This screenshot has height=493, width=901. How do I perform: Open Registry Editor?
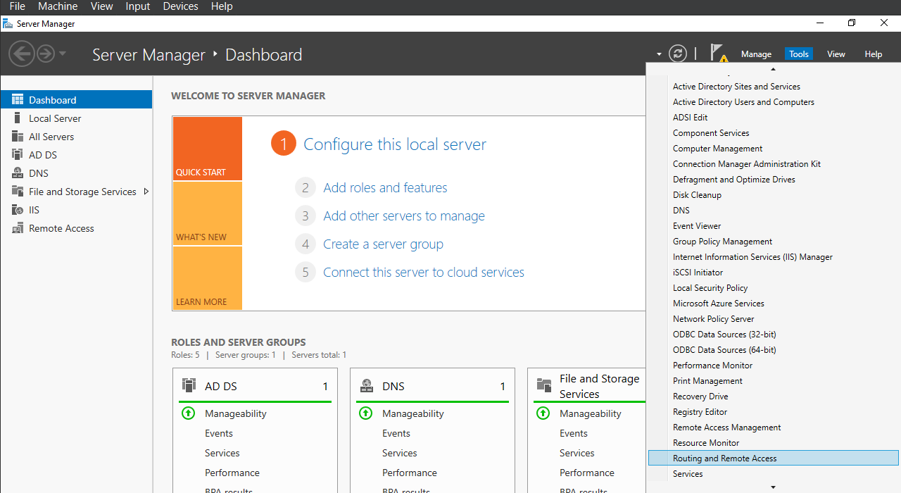click(x=773, y=412)
